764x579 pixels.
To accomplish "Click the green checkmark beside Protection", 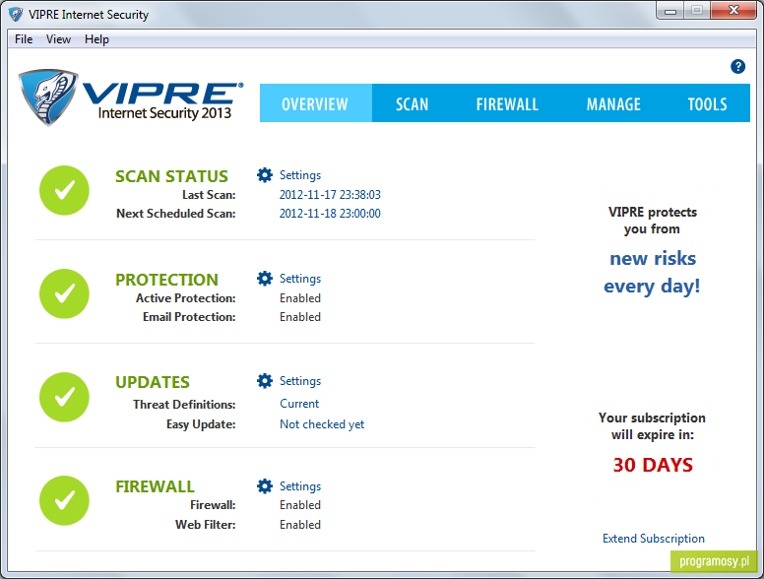I will tap(64, 293).
